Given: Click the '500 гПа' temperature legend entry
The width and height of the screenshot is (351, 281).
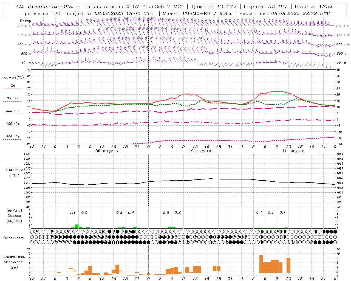Looking at the screenshot, I should (x=13, y=136).
